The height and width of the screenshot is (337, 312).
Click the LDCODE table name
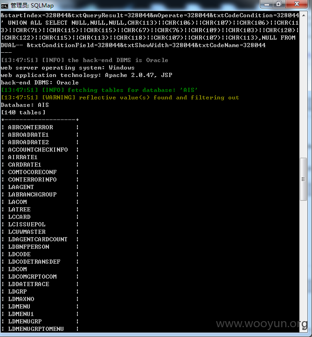coord(19,254)
